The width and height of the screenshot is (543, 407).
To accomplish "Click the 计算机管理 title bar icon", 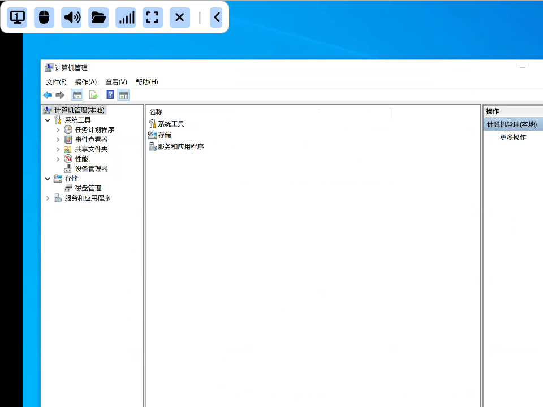I will point(49,67).
